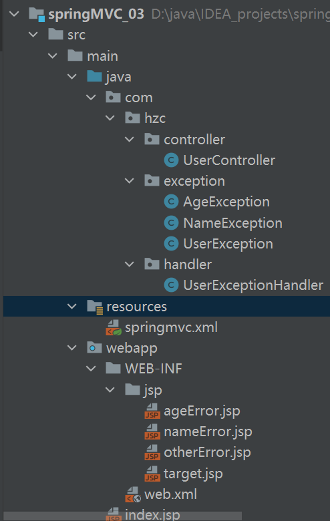The width and height of the screenshot is (330, 521).
Task: Collapse the exception package
Action: [130, 181]
